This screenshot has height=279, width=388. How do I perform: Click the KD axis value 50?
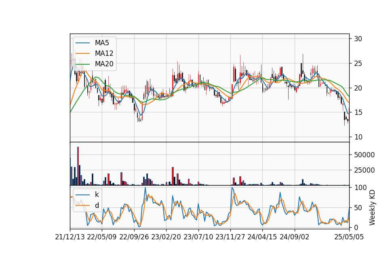[x=358, y=208]
